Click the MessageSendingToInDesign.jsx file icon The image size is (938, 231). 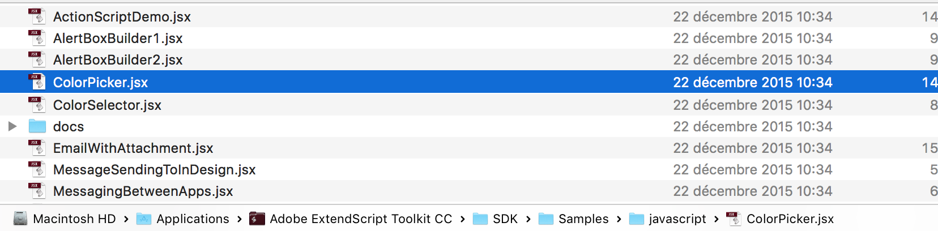tap(37, 169)
